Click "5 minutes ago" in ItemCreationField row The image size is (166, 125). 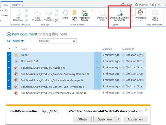pos(111,93)
